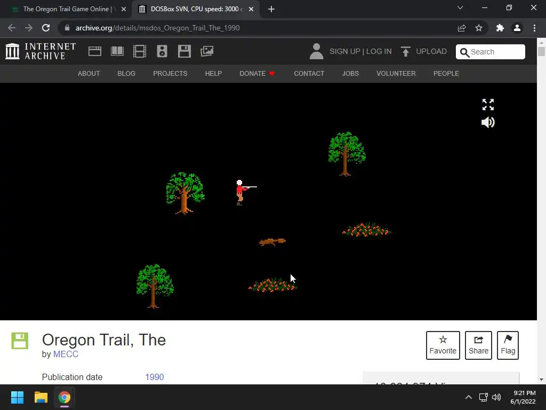Open the 1990 publication date link
The height and width of the screenshot is (410, 546).
pyautogui.click(x=154, y=377)
